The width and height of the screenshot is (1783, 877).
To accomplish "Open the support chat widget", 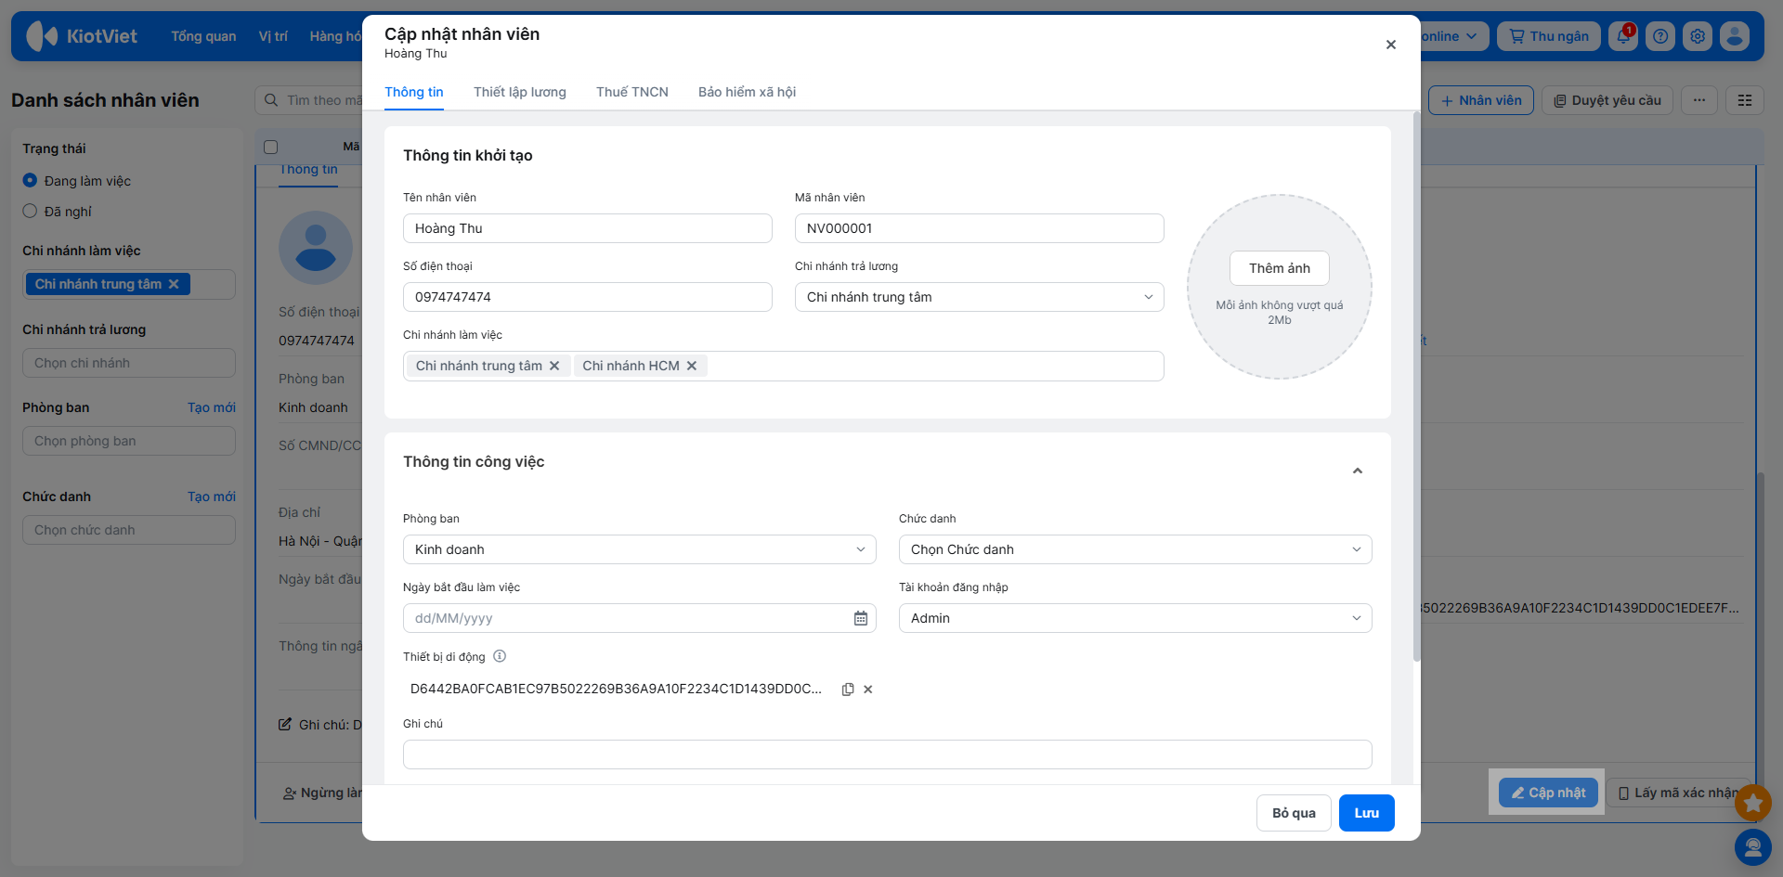I will pos(1753,847).
